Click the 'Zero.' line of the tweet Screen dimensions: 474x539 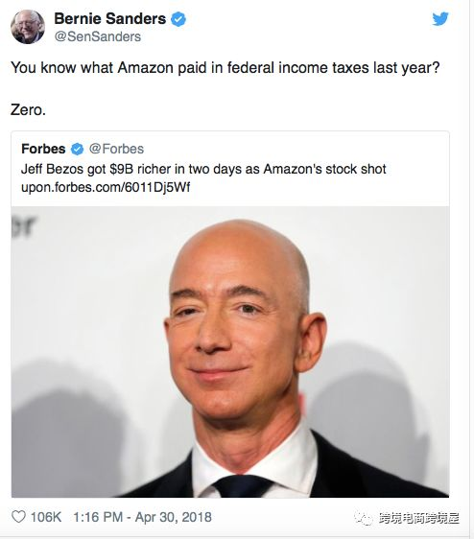pyautogui.click(x=28, y=110)
